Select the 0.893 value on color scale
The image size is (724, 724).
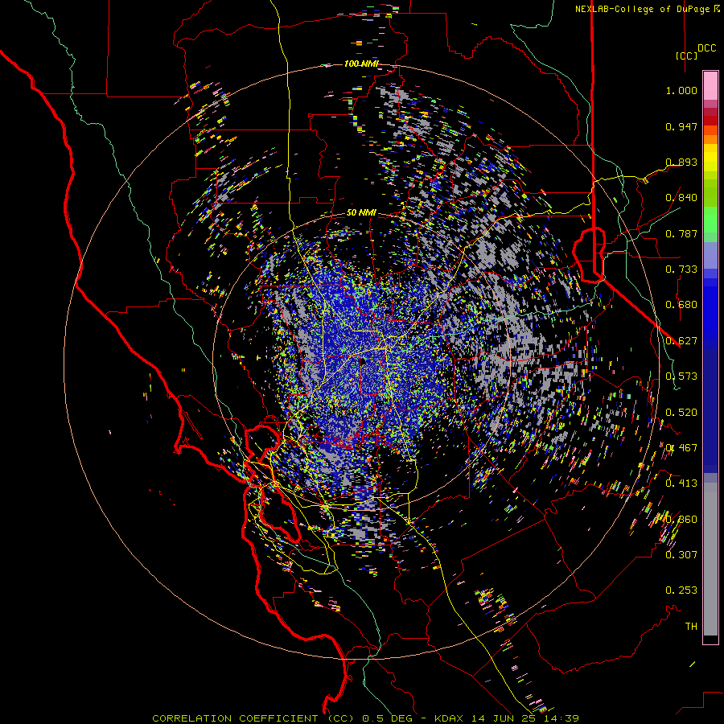681,162
